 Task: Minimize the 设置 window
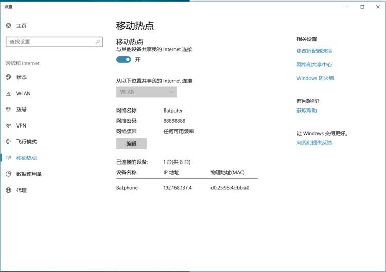tap(347, 7)
